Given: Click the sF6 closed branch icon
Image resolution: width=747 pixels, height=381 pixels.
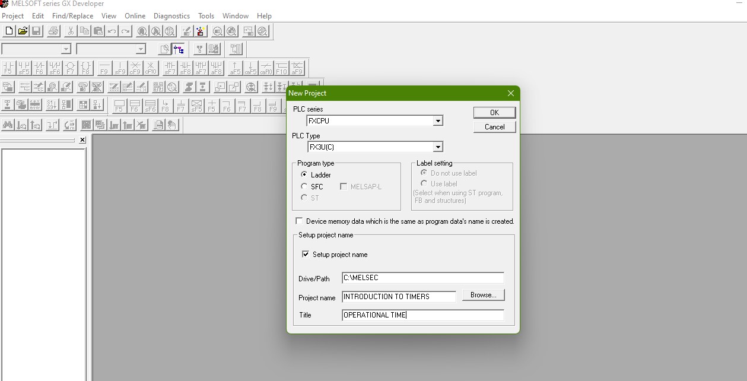Looking at the screenshot, I should pyautogui.click(x=55, y=68).
